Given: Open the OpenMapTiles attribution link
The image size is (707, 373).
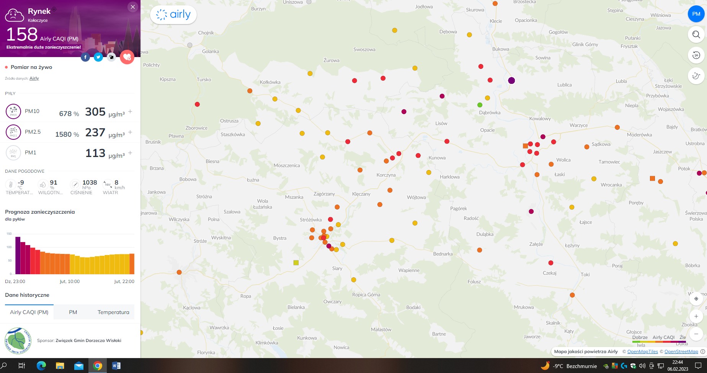Looking at the screenshot, I should (642, 352).
